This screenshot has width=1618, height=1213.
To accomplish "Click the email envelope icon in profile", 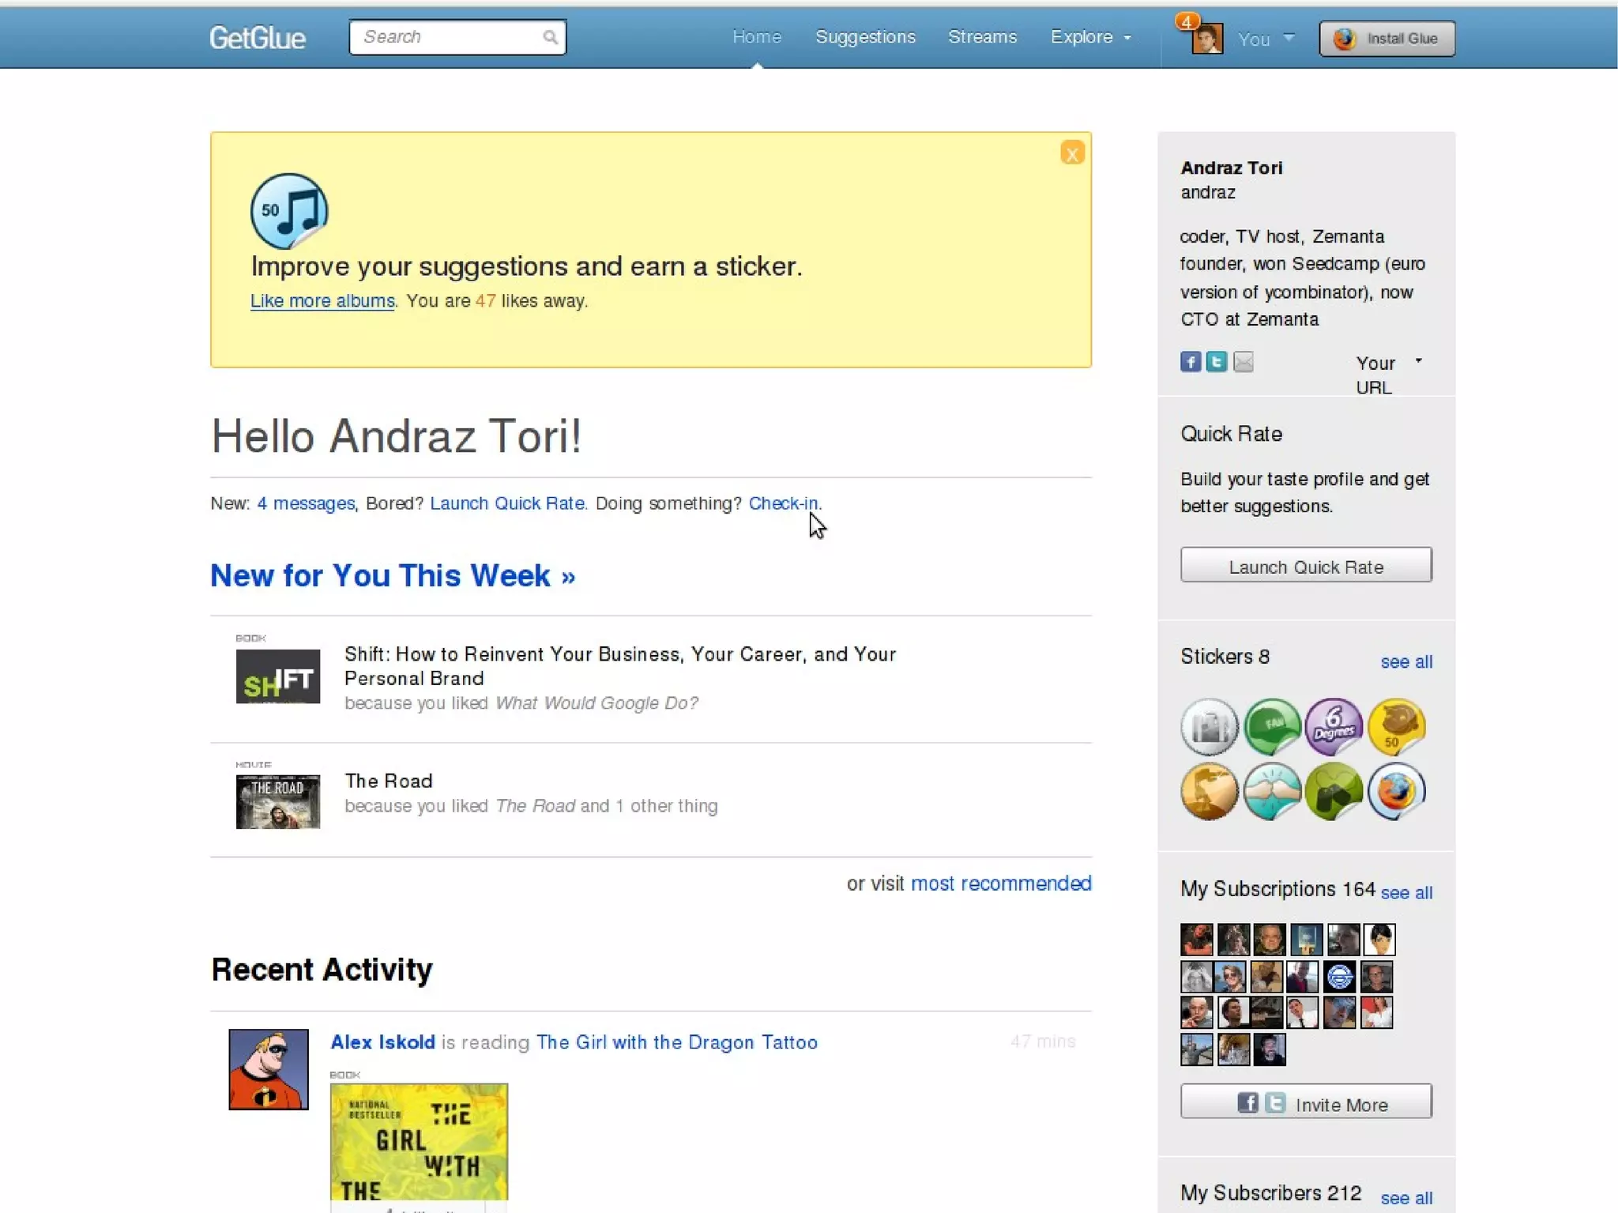I will click(x=1244, y=362).
